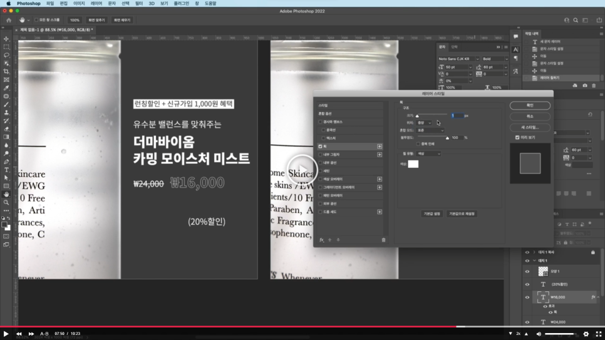Viewport: 605px width, 340px height.
Task: Enable Gradient Overlay checkbox
Action: pyautogui.click(x=320, y=187)
